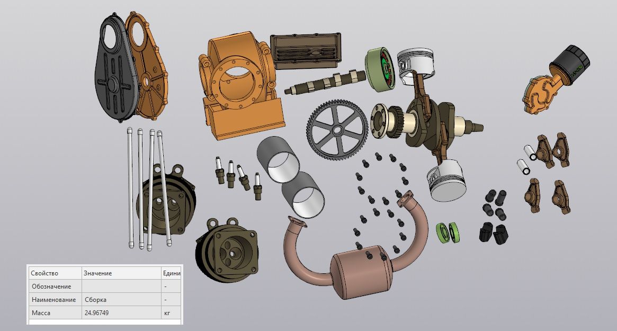Click the кг unit cell
The height and width of the screenshot is (331, 617).
(x=167, y=313)
